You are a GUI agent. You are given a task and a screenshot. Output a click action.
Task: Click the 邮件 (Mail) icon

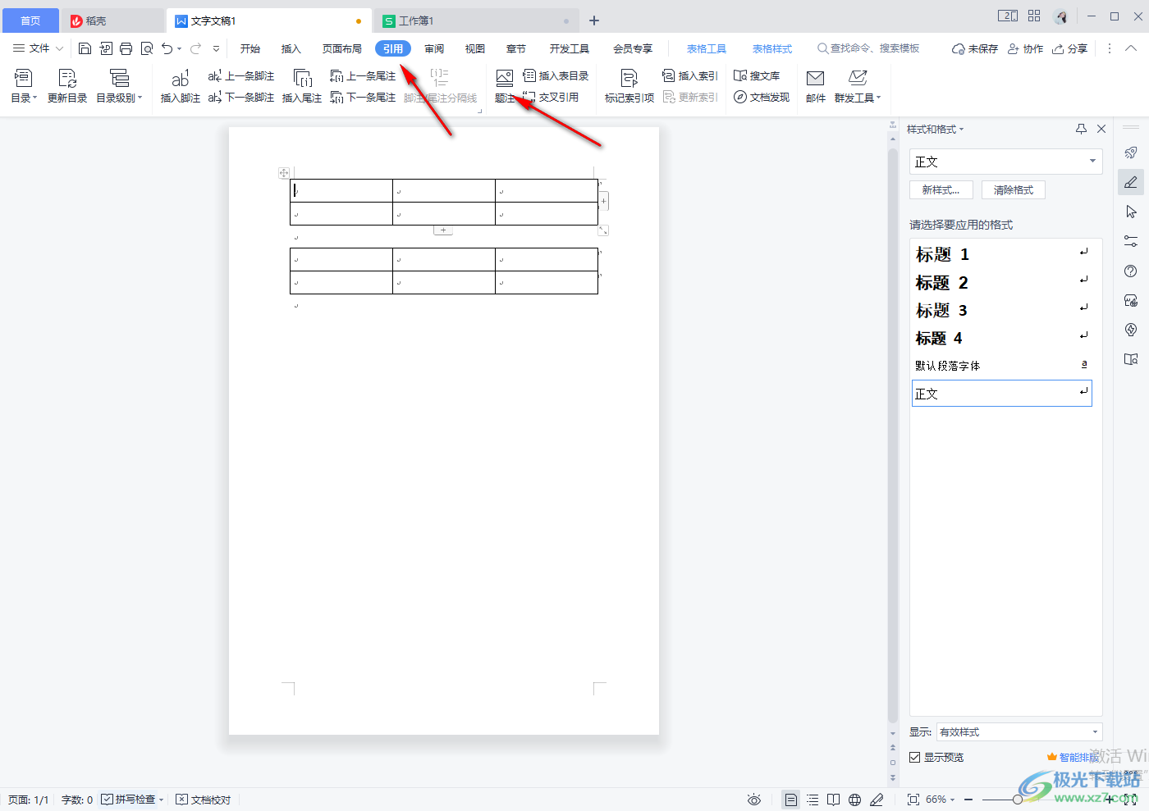(x=816, y=86)
